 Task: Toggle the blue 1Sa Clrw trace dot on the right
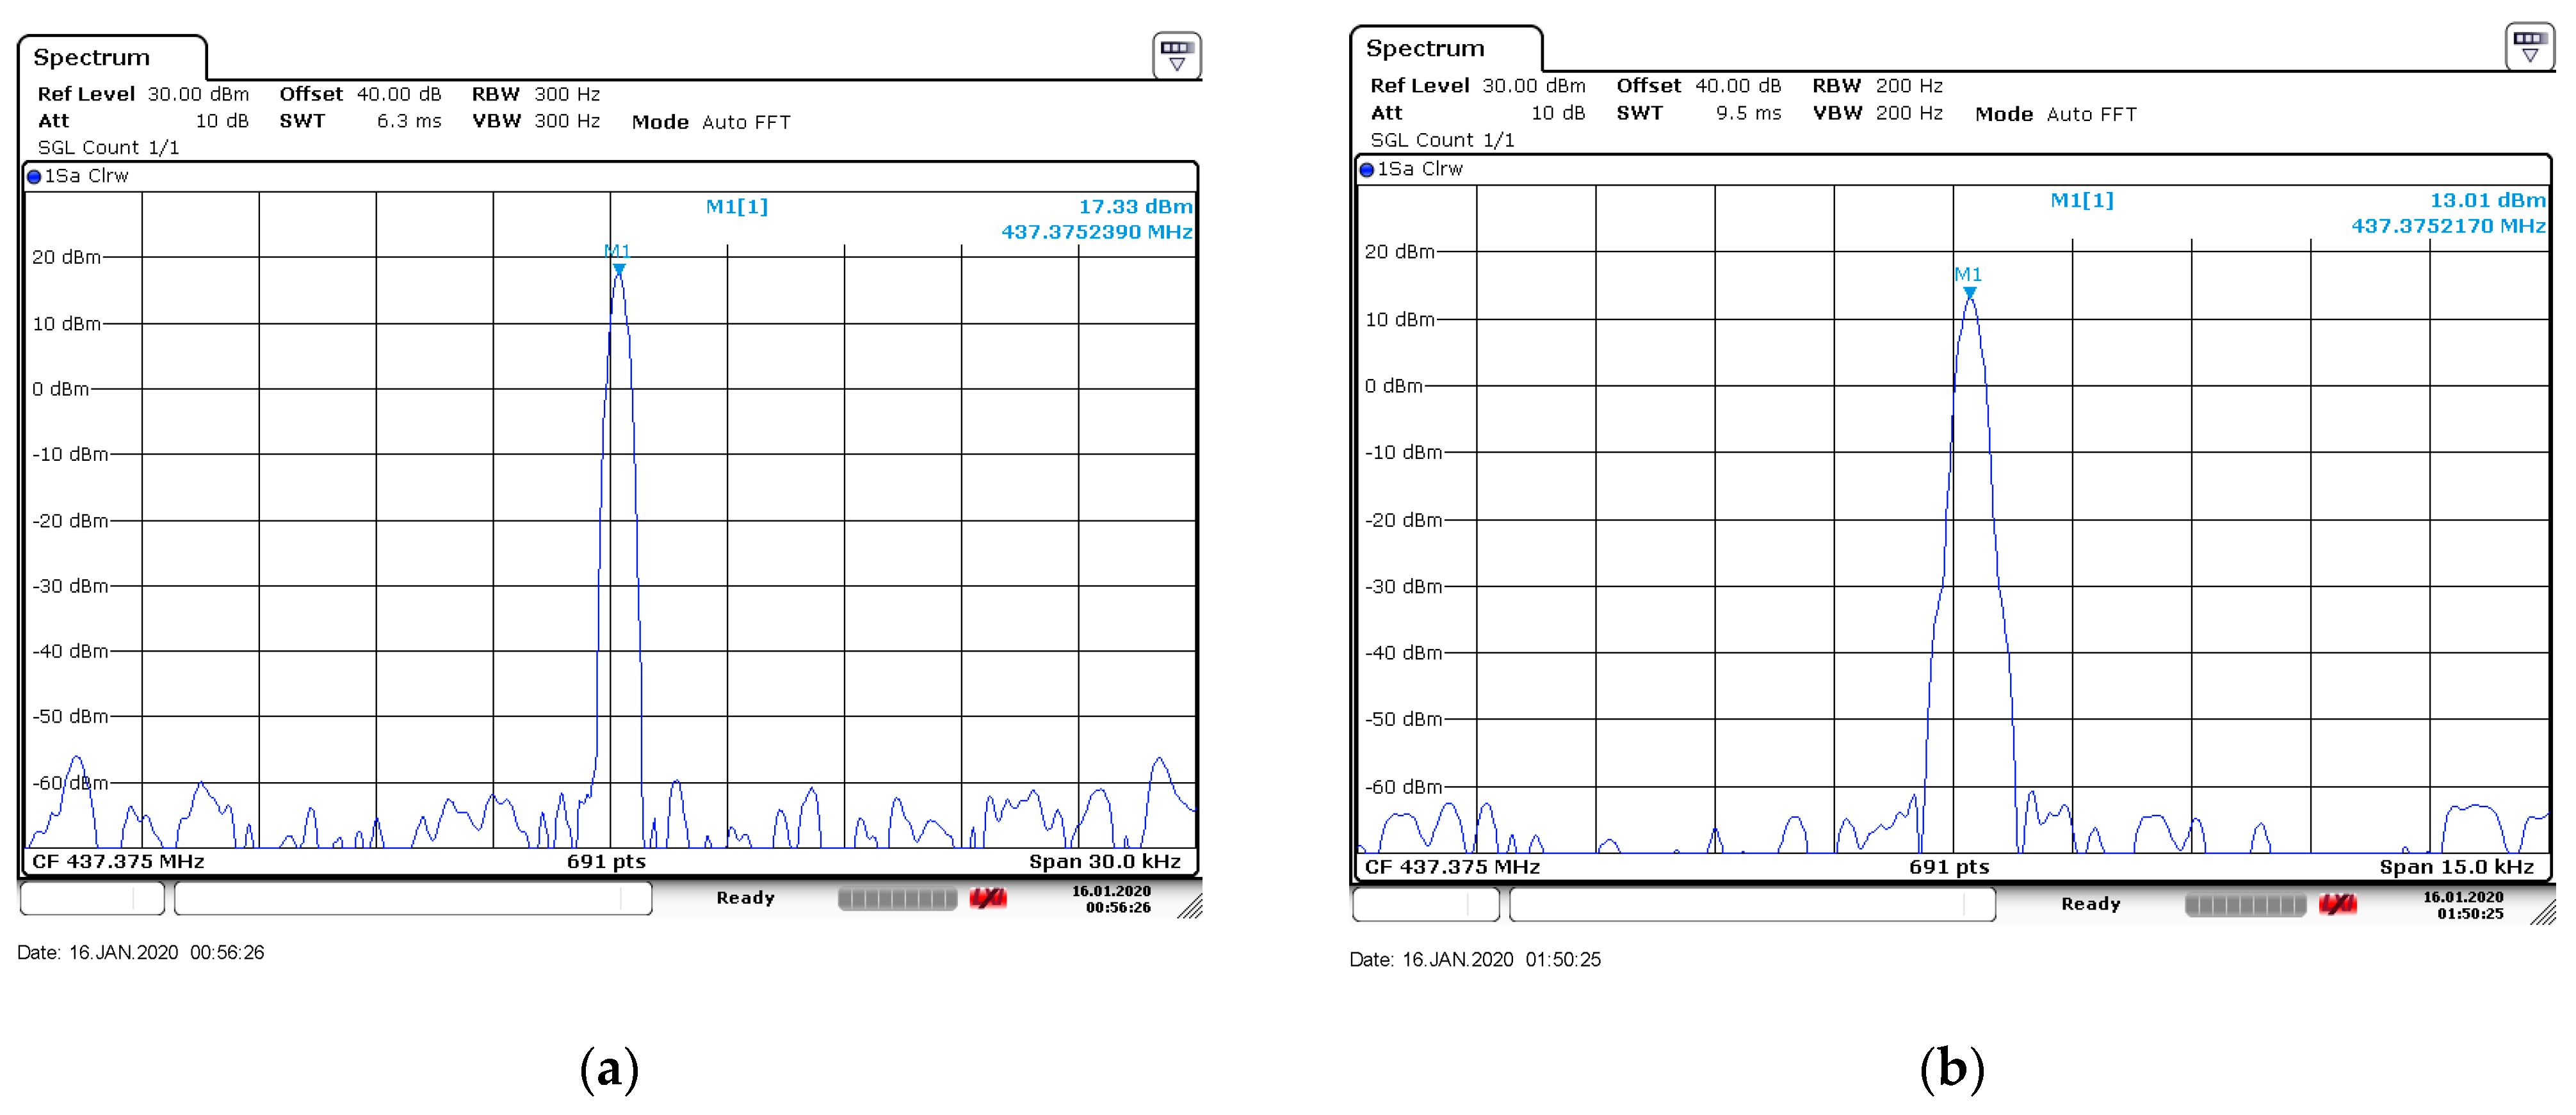coord(1367,170)
